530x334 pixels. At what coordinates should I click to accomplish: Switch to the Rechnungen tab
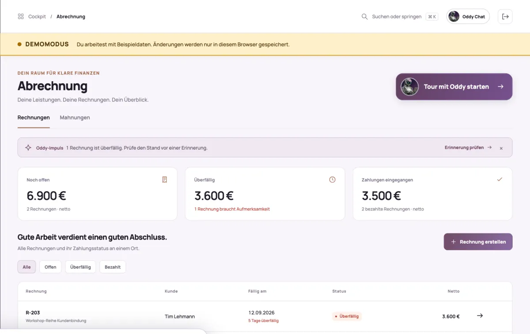pos(34,118)
